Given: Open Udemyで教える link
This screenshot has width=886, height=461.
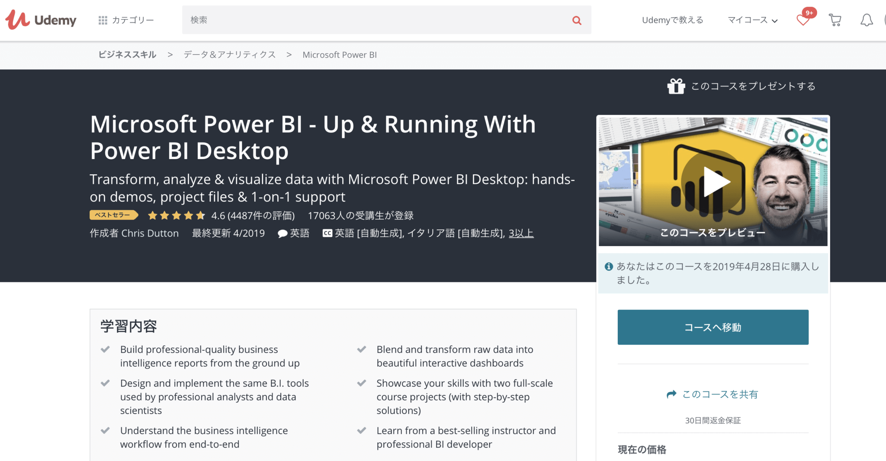Looking at the screenshot, I should [672, 20].
